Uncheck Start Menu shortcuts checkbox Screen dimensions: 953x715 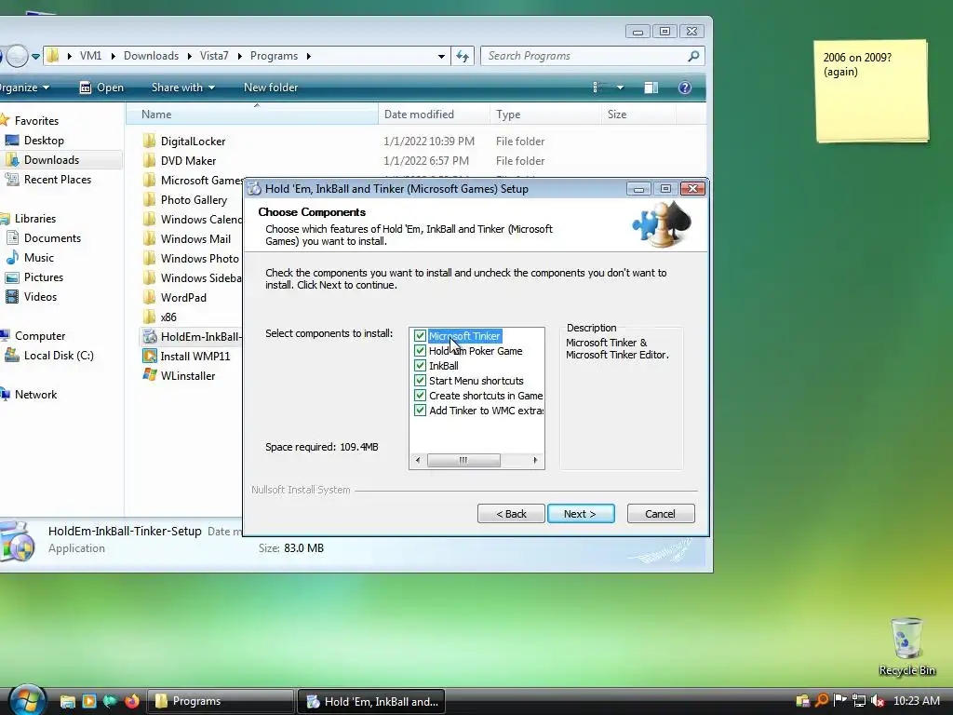pos(420,381)
